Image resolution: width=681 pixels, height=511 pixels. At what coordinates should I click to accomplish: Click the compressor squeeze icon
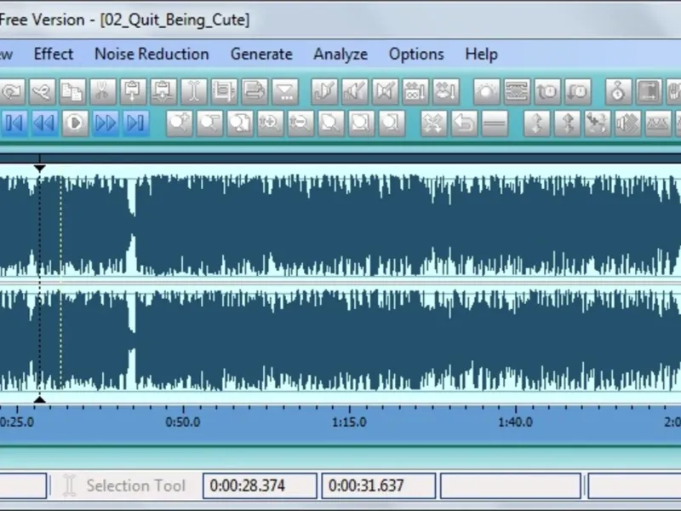pos(517,92)
